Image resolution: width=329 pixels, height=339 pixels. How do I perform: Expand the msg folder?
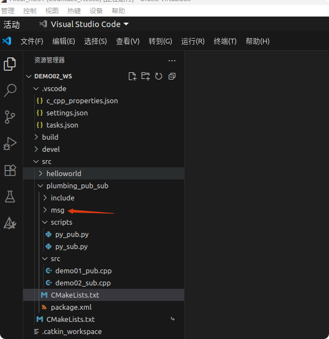45,210
